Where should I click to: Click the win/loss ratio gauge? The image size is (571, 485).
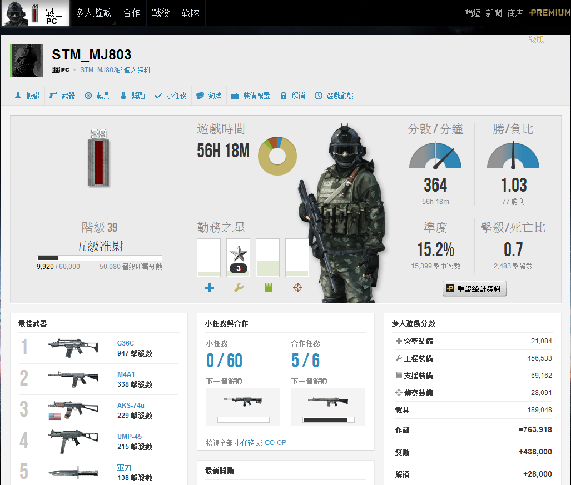(x=513, y=156)
